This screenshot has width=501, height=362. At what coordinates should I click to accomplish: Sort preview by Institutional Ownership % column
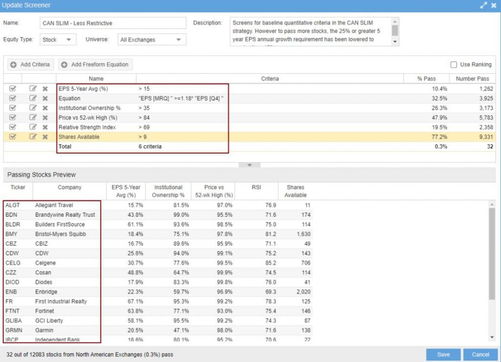[168, 191]
